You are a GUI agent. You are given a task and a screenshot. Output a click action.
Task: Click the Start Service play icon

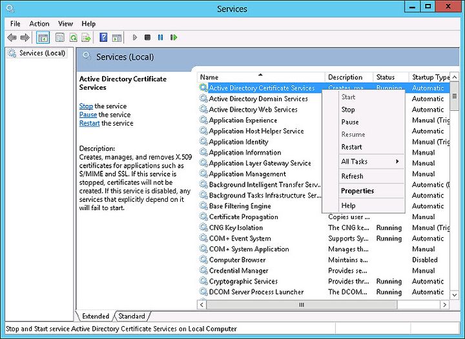point(134,37)
